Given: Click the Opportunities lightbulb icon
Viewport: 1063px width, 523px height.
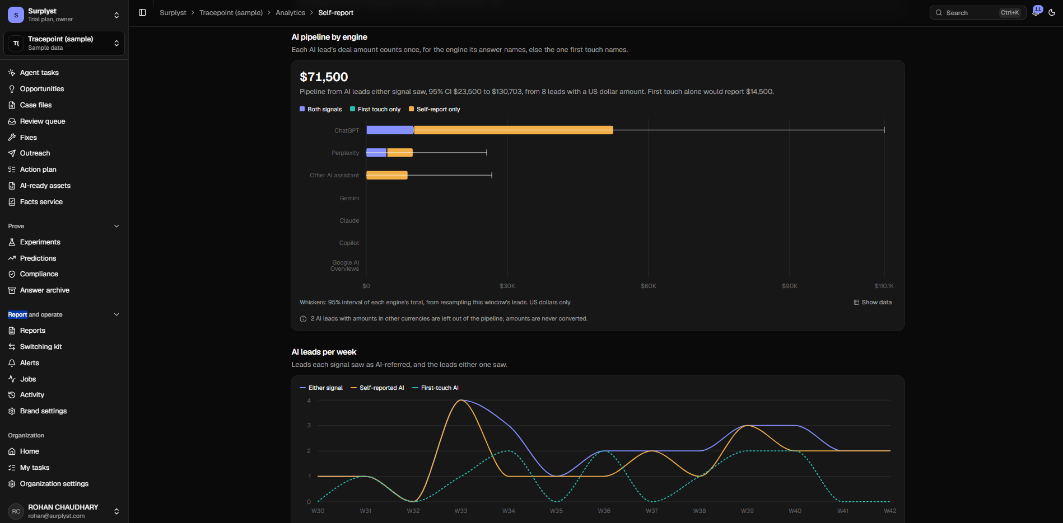Looking at the screenshot, I should point(12,89).
